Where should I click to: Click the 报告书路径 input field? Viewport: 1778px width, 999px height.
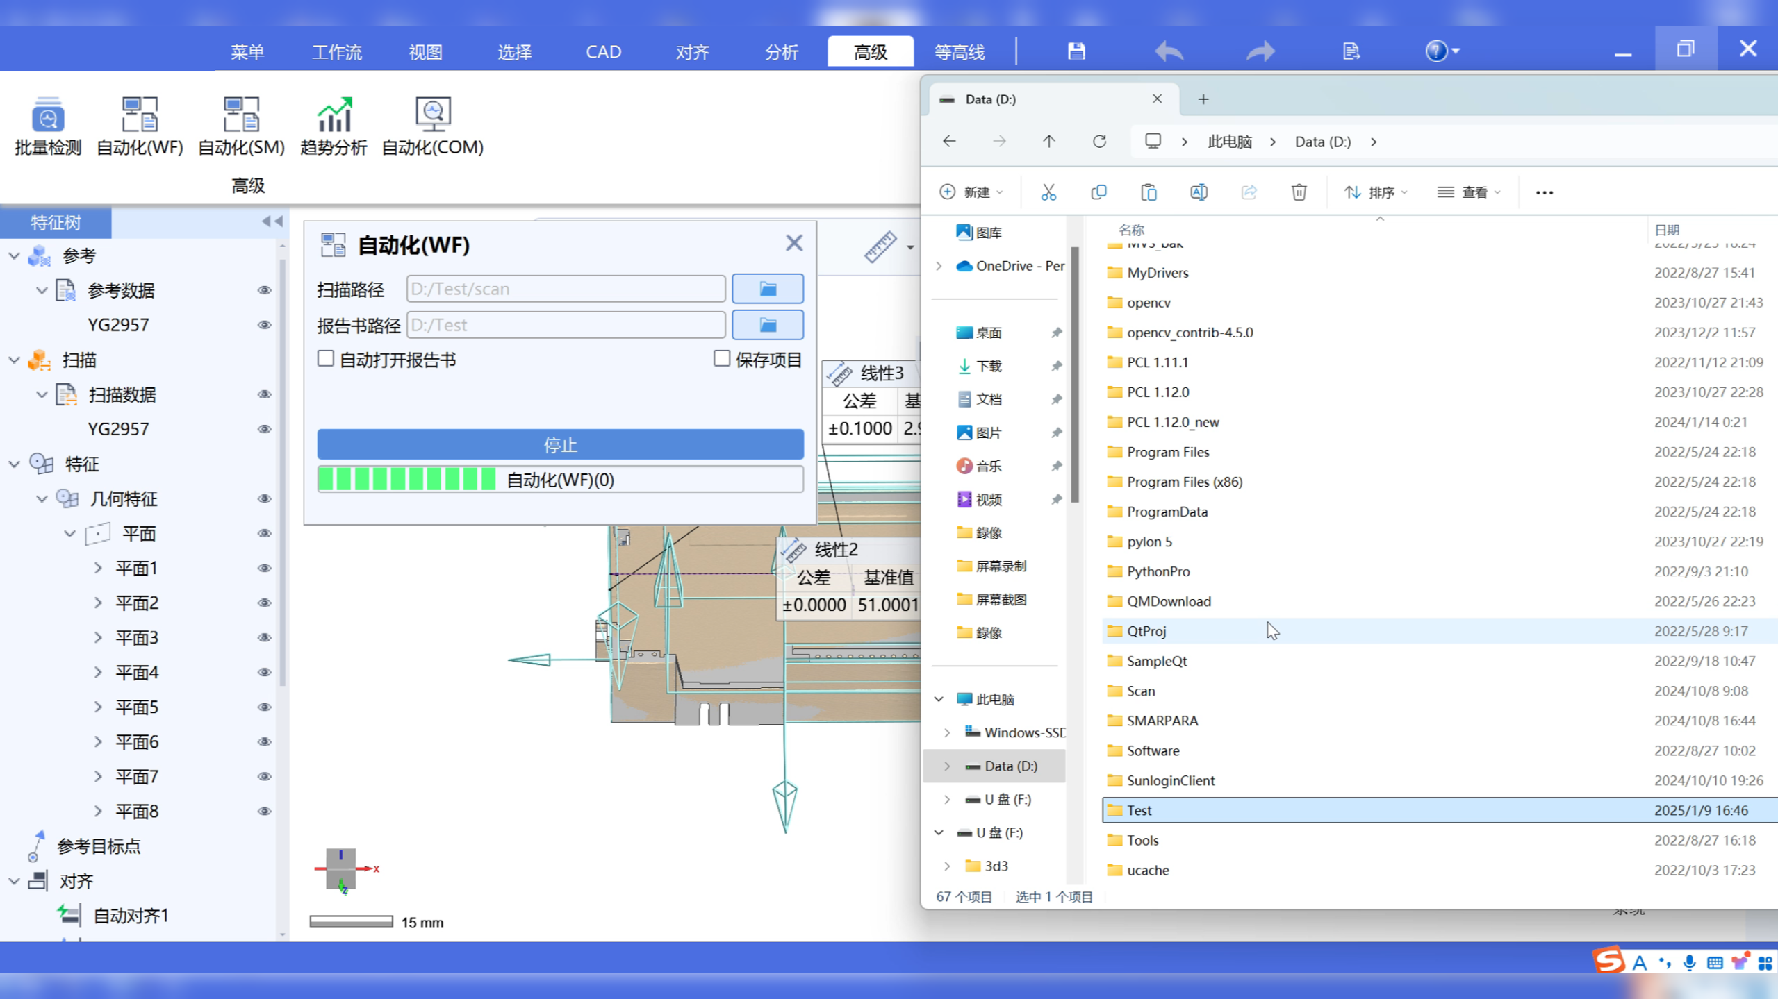pyautogui.click(x=566, y=325)
